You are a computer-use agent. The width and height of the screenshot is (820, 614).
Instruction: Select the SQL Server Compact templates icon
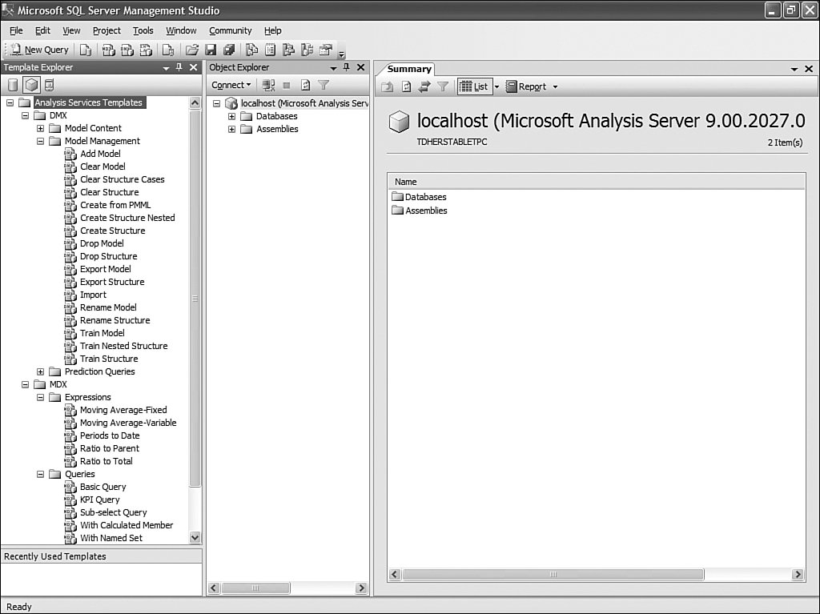[49, 85]
